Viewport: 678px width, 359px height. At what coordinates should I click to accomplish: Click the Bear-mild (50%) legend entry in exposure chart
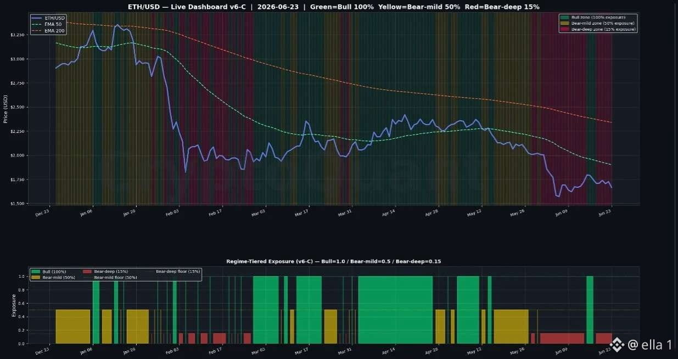click(52, 278)
